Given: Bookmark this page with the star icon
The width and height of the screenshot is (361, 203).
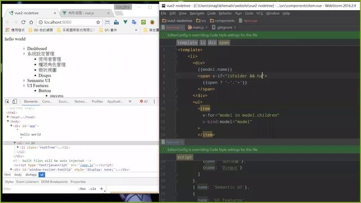Looking at the screenshot, I should pyautogui.click(x=98, y=22).
